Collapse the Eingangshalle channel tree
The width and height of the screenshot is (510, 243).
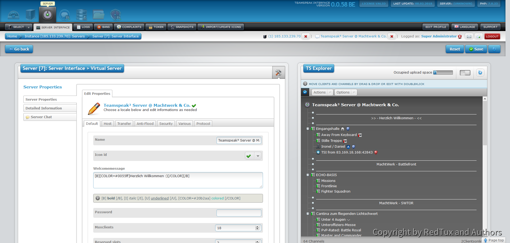308,129
